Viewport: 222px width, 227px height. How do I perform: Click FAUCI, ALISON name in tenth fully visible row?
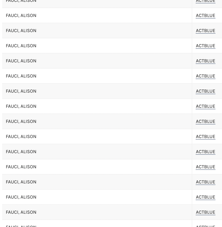pos(21,152)
